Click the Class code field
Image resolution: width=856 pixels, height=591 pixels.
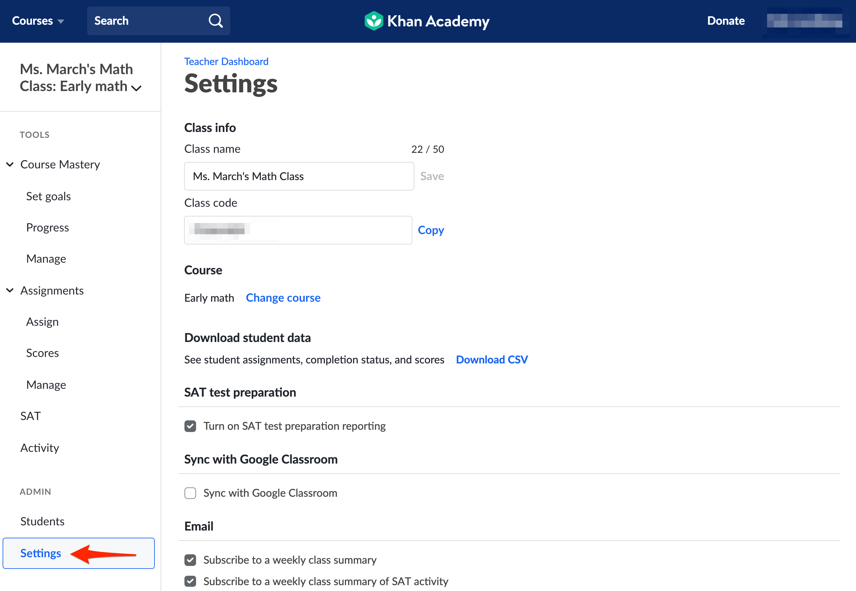pos(298,230)
